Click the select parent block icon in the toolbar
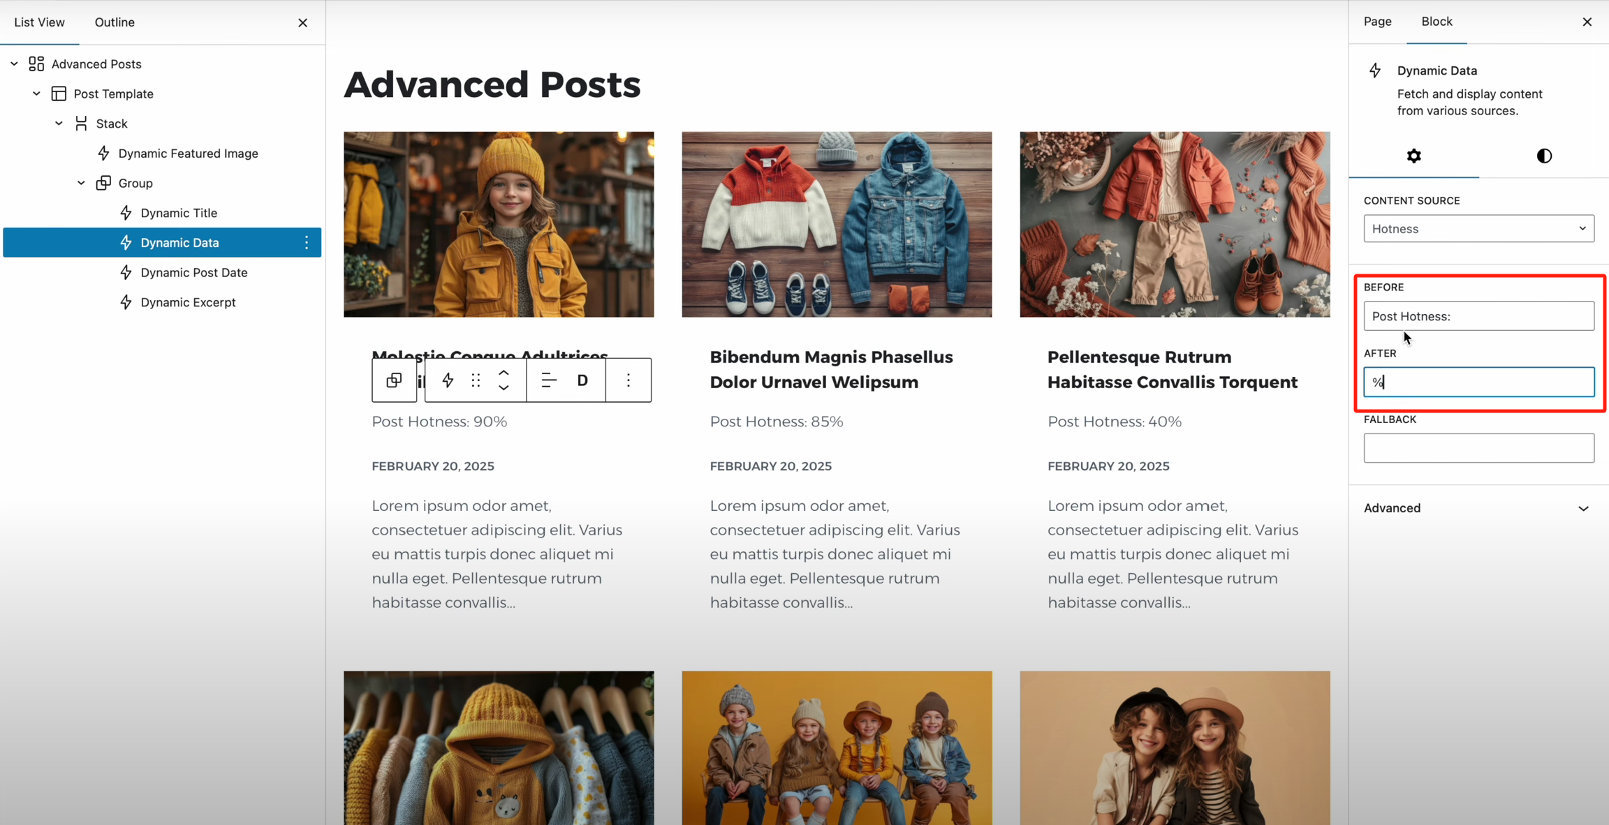 coord(394,380)
